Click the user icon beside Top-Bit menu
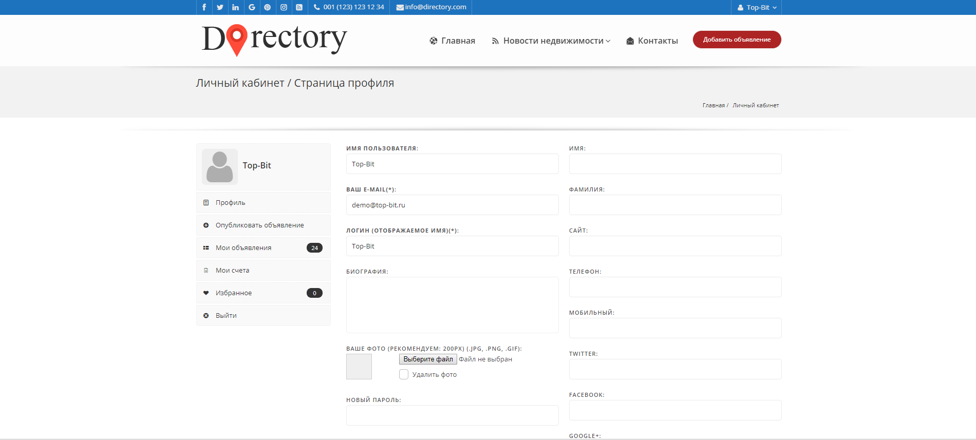Screen dimensions: 976x440 [x=741, y=8]
